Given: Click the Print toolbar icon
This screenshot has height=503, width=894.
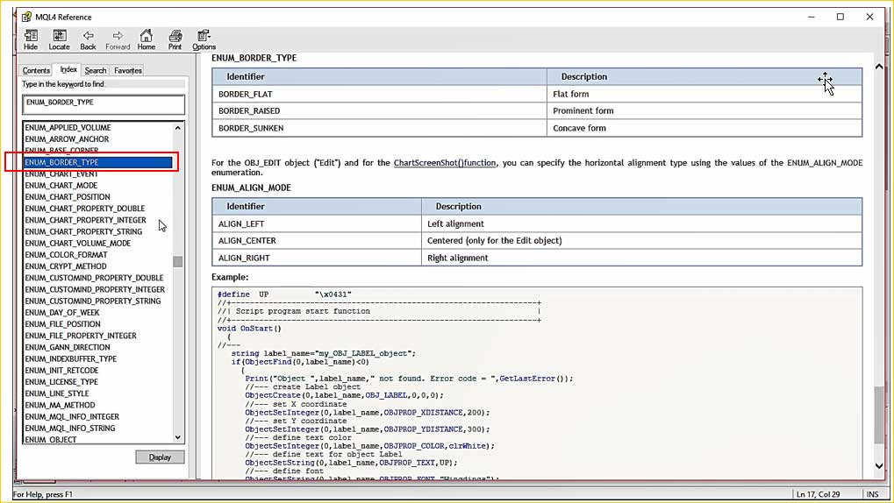Looking at the screenshot, I should coord(175,40).
